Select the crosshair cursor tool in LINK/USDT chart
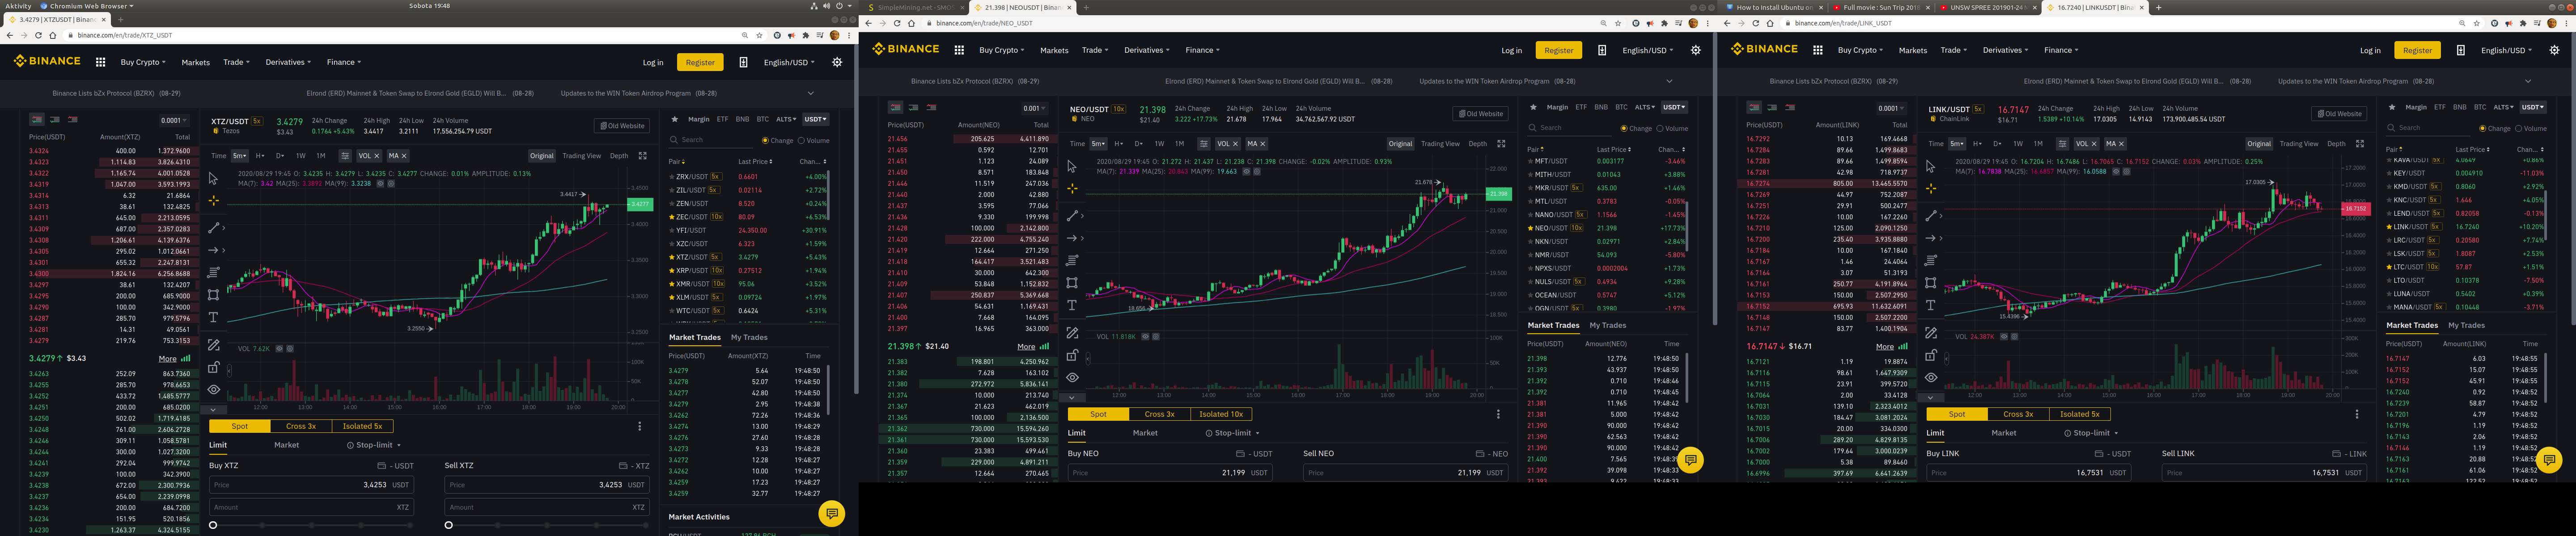 (x=1931, y=188)
